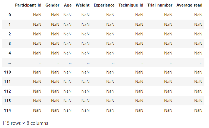The width and height of the screenshot is (209, 128).
Task: Click the Gender NaN cell in row 1
Action: pos(55,25)
